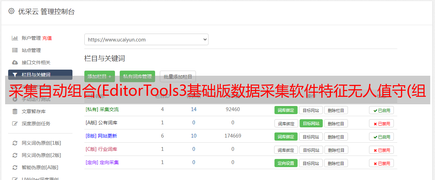The width and height of the screenshot is (435, 180).
Task: Click the pending count 14
Action: [x=194, y=109]
